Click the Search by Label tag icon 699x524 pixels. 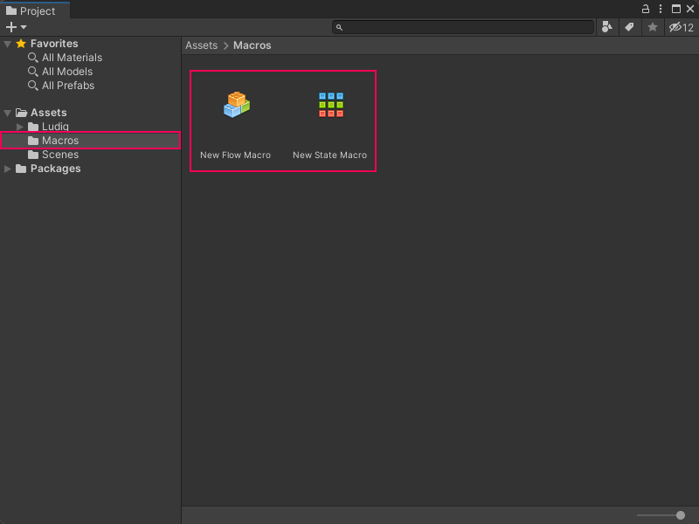pyautogui.click(x=629, y=28)
